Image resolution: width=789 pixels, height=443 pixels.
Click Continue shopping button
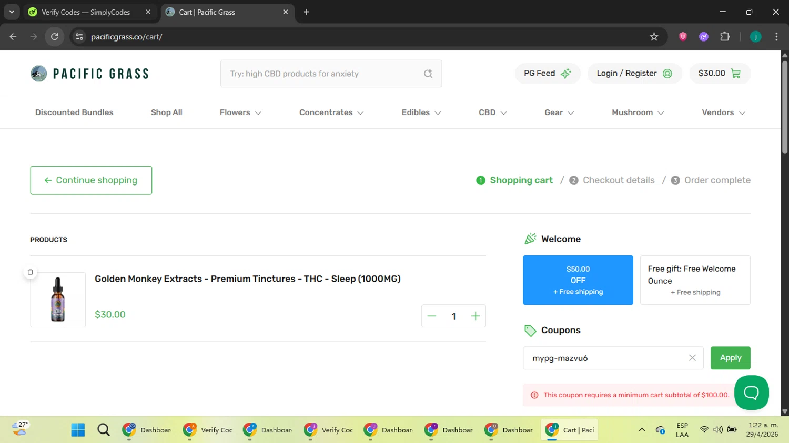point(91,180)
